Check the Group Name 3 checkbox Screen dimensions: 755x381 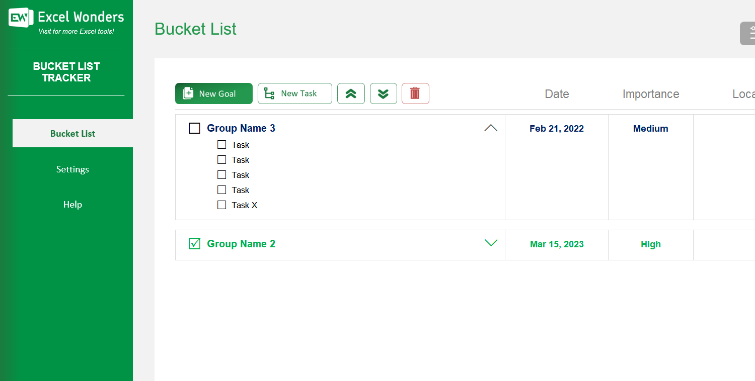(x=195, y=128)
